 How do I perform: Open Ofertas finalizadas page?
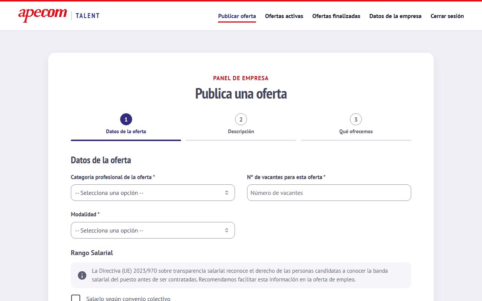(x=336, y=16)
